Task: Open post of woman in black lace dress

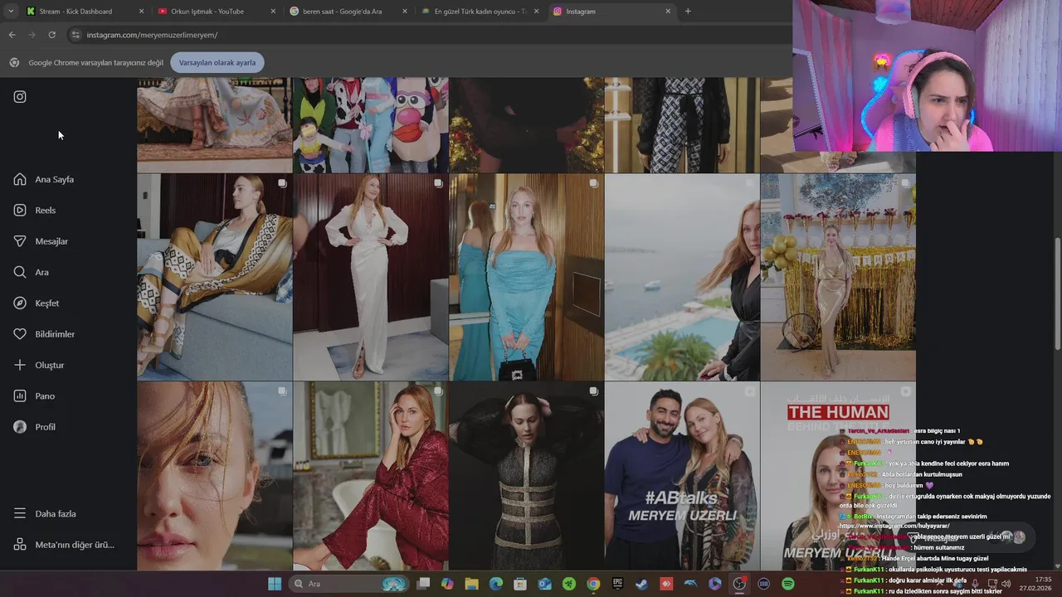Action: 526,476
